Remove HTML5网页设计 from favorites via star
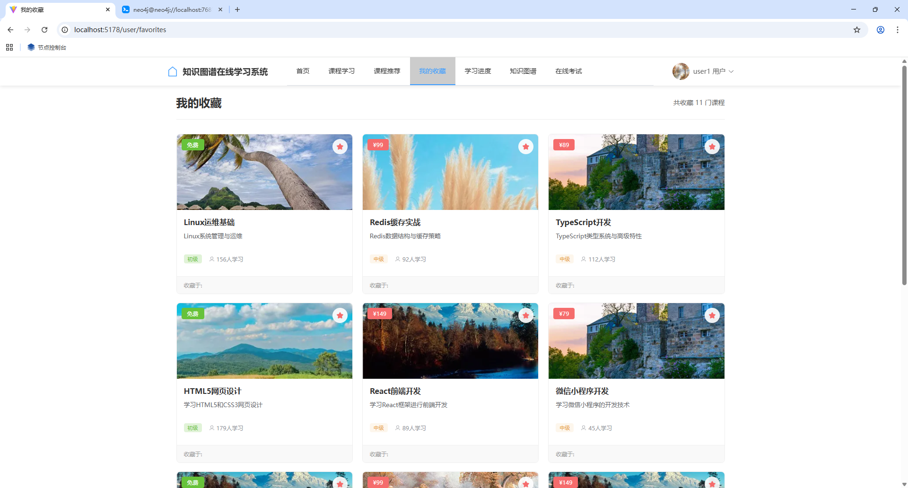The width and height of the screenshot is (908, 488). pos(340,315)
